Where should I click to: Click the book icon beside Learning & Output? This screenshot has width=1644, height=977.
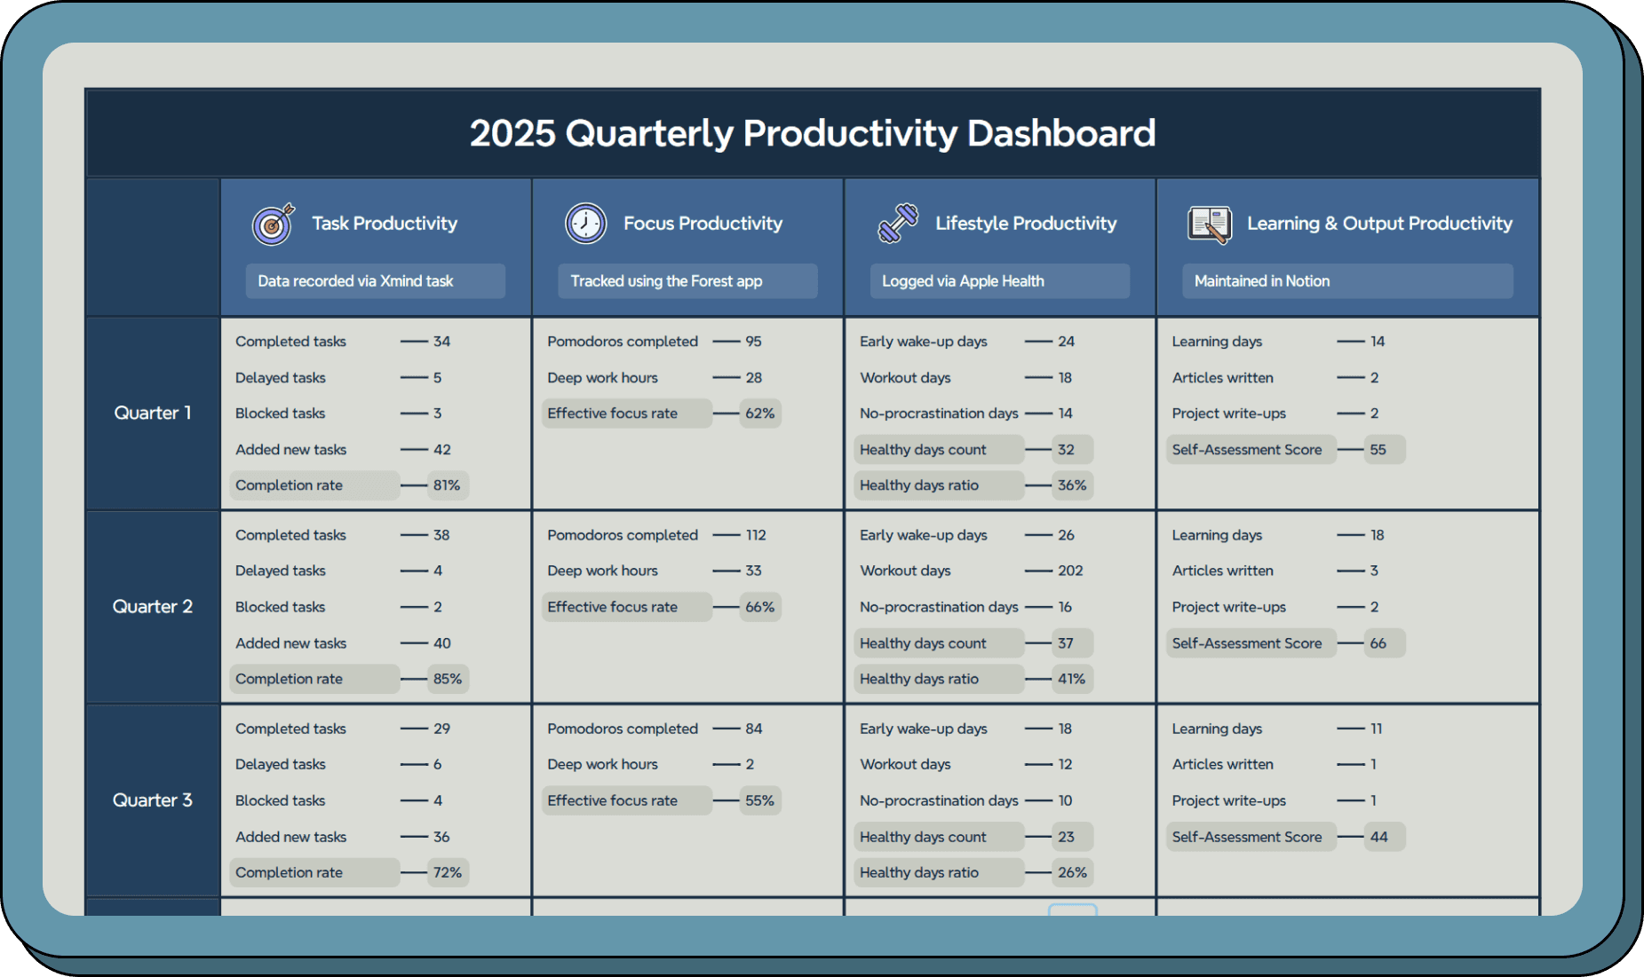(1210, 224)
